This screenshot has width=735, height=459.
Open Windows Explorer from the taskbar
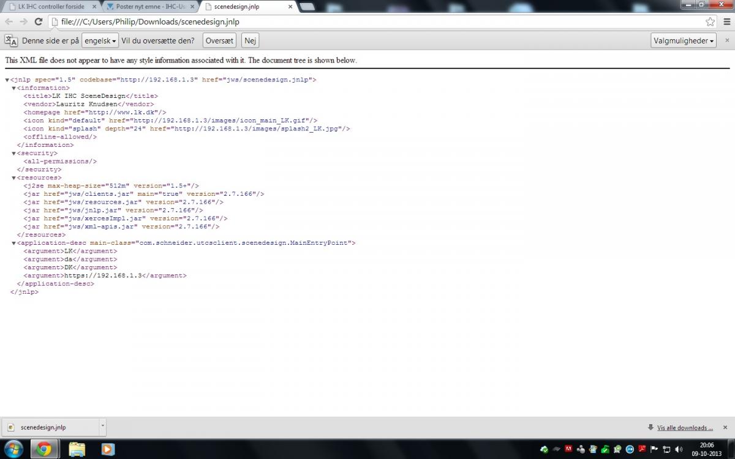tap(77, 449)
